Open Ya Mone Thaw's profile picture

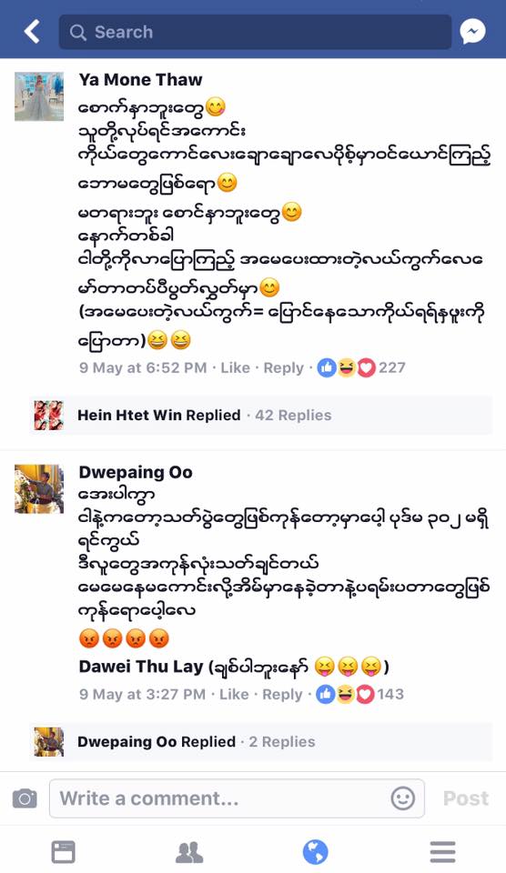[x=39, y=96]
